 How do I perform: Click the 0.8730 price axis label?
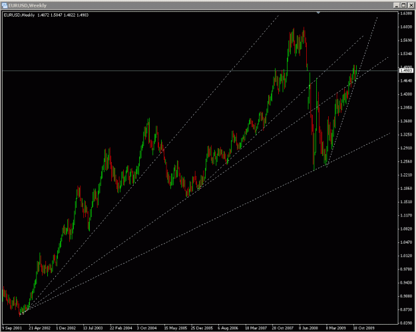pos(406,309)
